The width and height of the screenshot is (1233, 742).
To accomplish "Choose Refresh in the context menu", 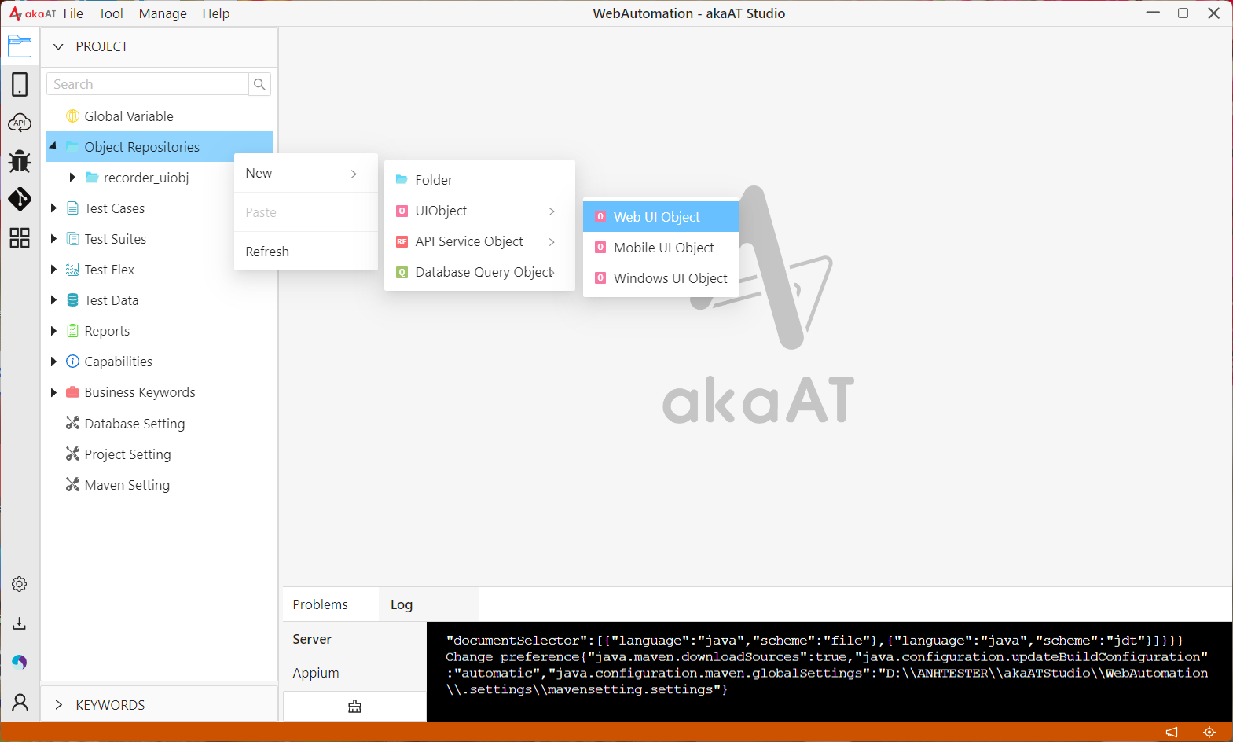I will (x=306, y=252).
